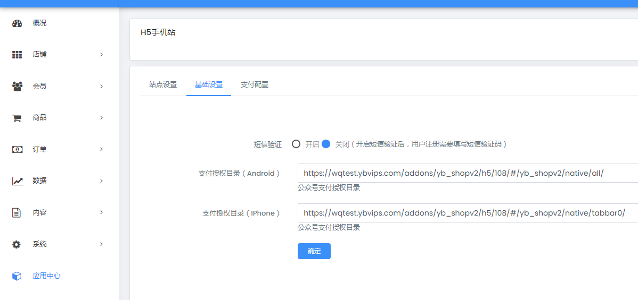Image resolution: width=638 pixels, height=300 pixels.
Task: Switch to the 站点设置 tab
Action: 163,84
